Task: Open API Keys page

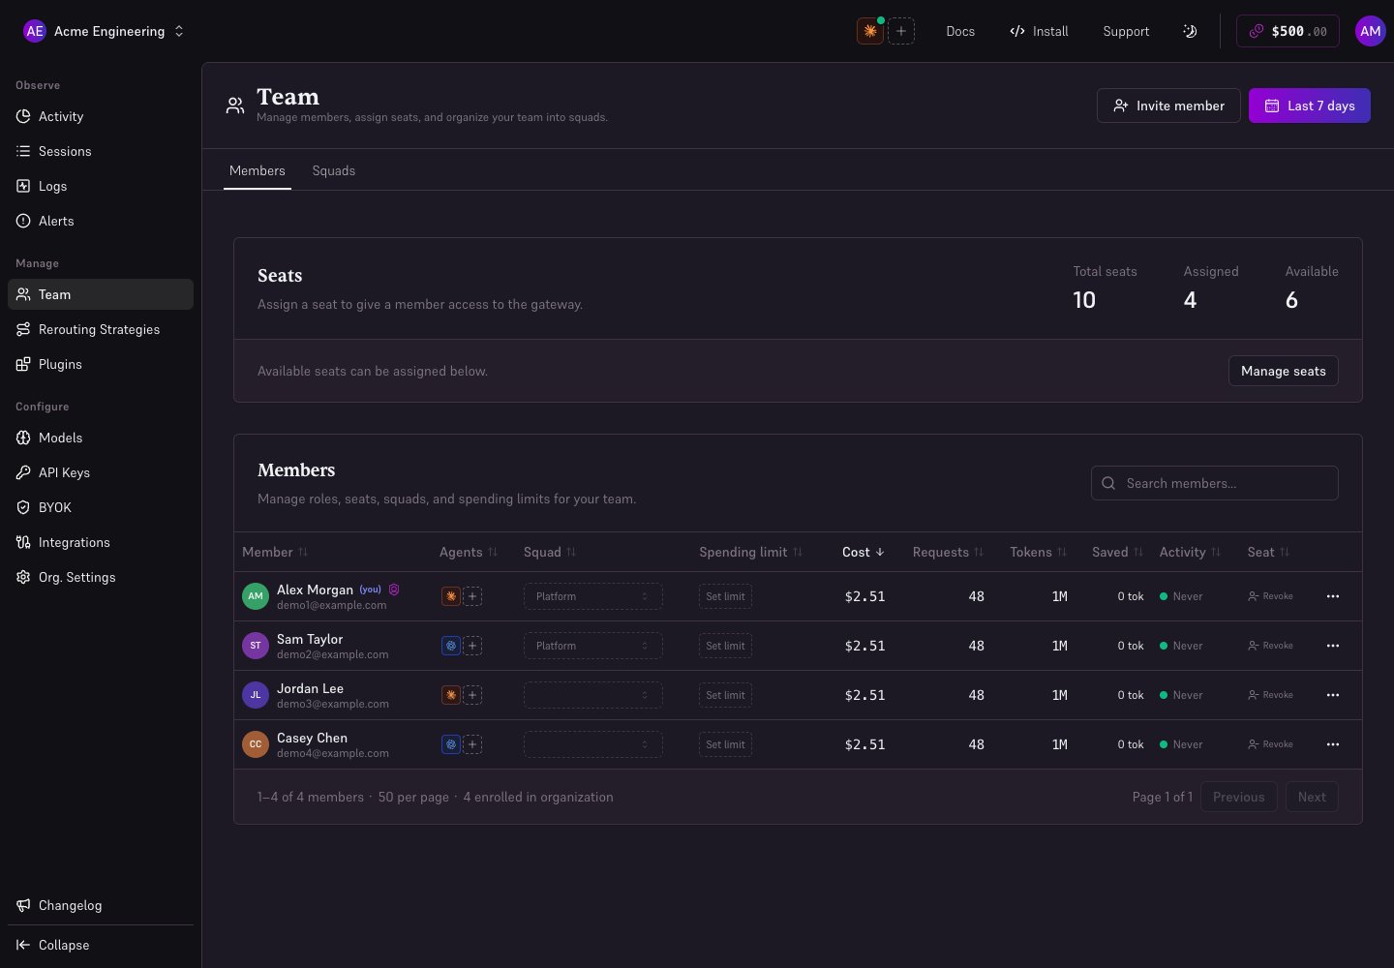Action: (x=101, y=472)
